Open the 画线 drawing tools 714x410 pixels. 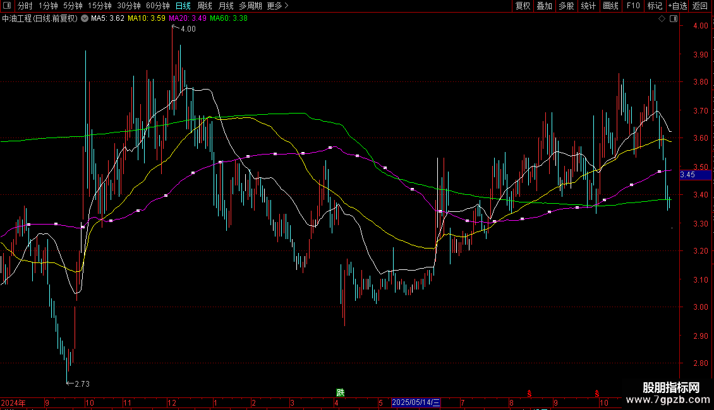[610, 6]
